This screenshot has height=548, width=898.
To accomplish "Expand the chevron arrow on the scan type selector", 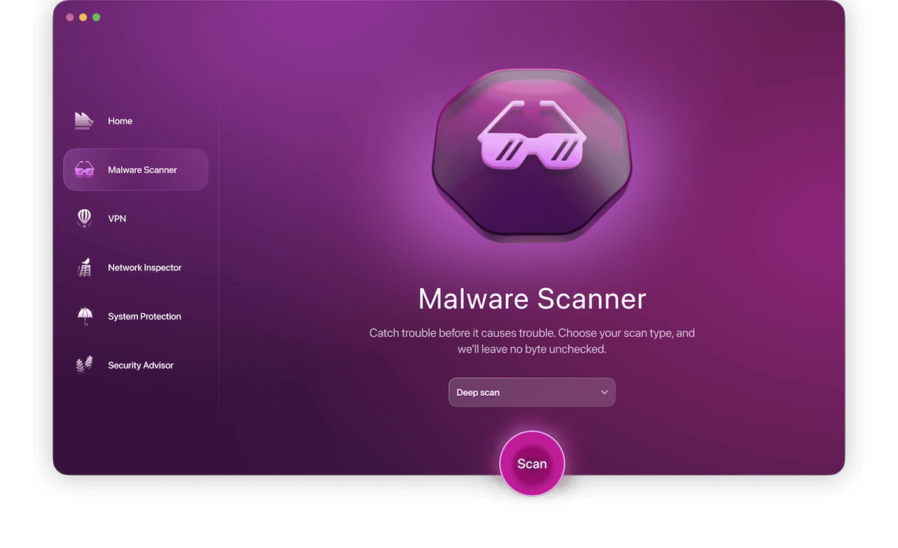I will click(x=604, y=392).
